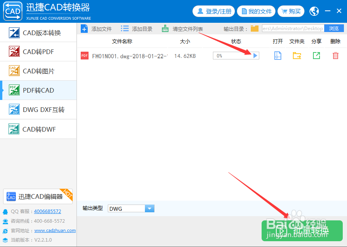Add files with the 添加文件 icon
347x247 pixels.
coord(96,28)
